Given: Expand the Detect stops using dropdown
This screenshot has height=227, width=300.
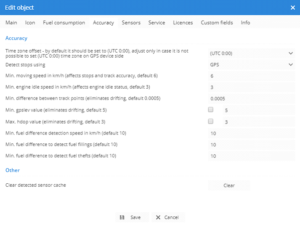Looking at the screenshot, I should pyautogui.click(x=251, y=65).
